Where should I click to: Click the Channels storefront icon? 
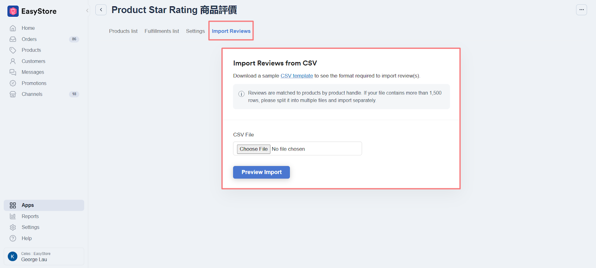tap(13, 94)
